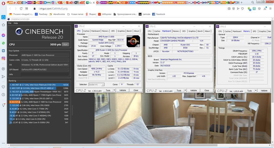Open WhatsApp in the sidebar
Viewport: 274px width, 148px height.
(x=3, y=43)
